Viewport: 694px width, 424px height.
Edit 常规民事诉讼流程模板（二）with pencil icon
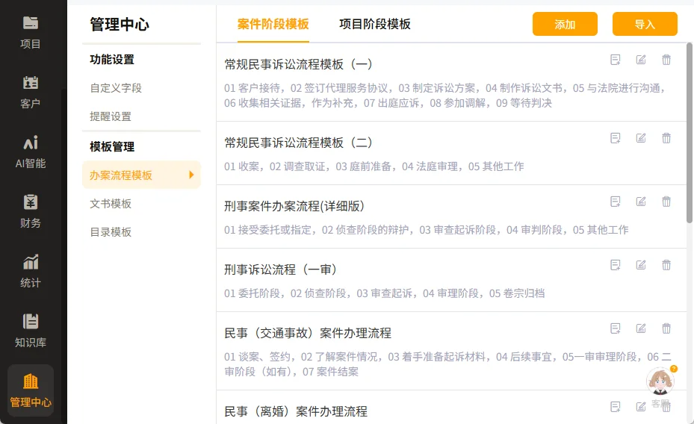click(x=641, y=138)
